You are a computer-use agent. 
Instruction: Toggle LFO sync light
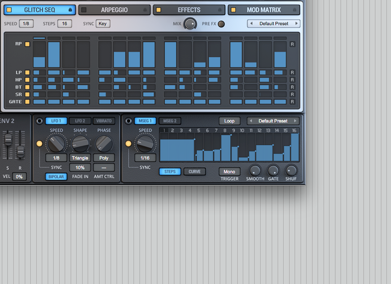pos(39,143)
